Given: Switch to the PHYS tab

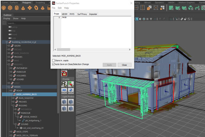Looking at the screenshot, I should tap(72, 14).
